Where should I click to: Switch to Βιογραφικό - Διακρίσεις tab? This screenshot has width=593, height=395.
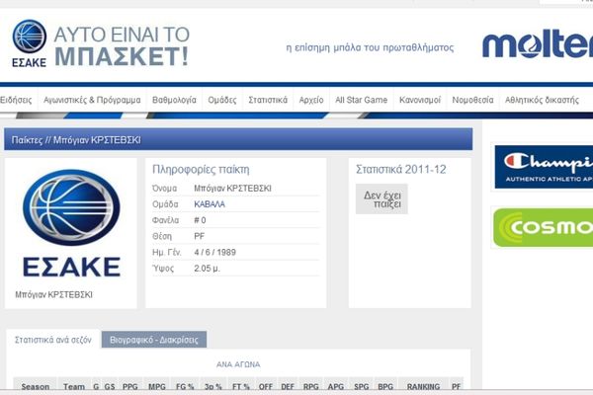point(154,340)
